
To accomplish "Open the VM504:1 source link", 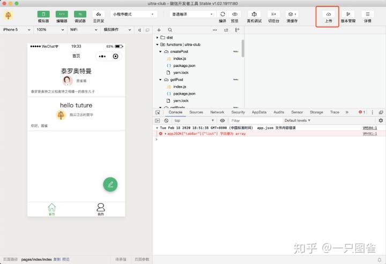I will tap(370, 128).
